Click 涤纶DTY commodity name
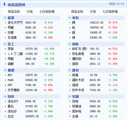This screenshot has width=127, height=120. click(x=13, y=101)
